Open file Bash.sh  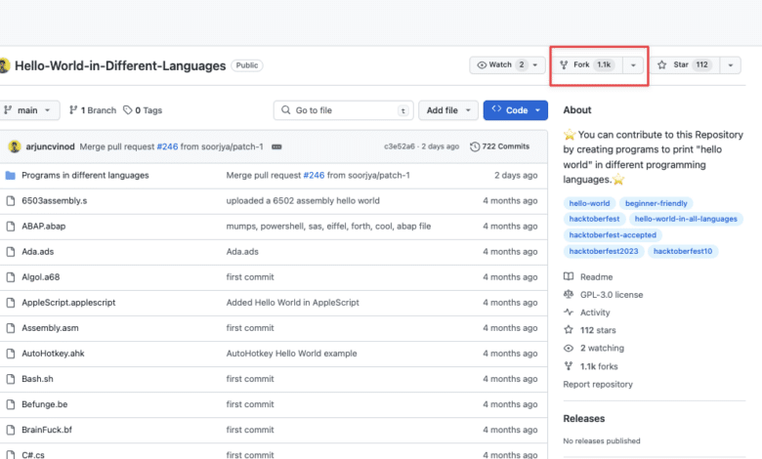37,378
